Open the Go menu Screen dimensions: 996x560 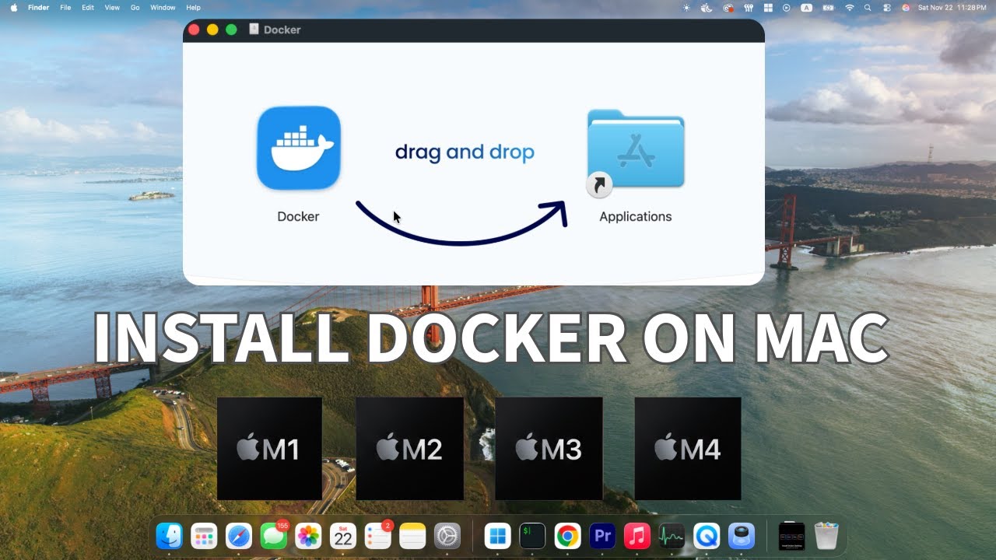point(135,7)
